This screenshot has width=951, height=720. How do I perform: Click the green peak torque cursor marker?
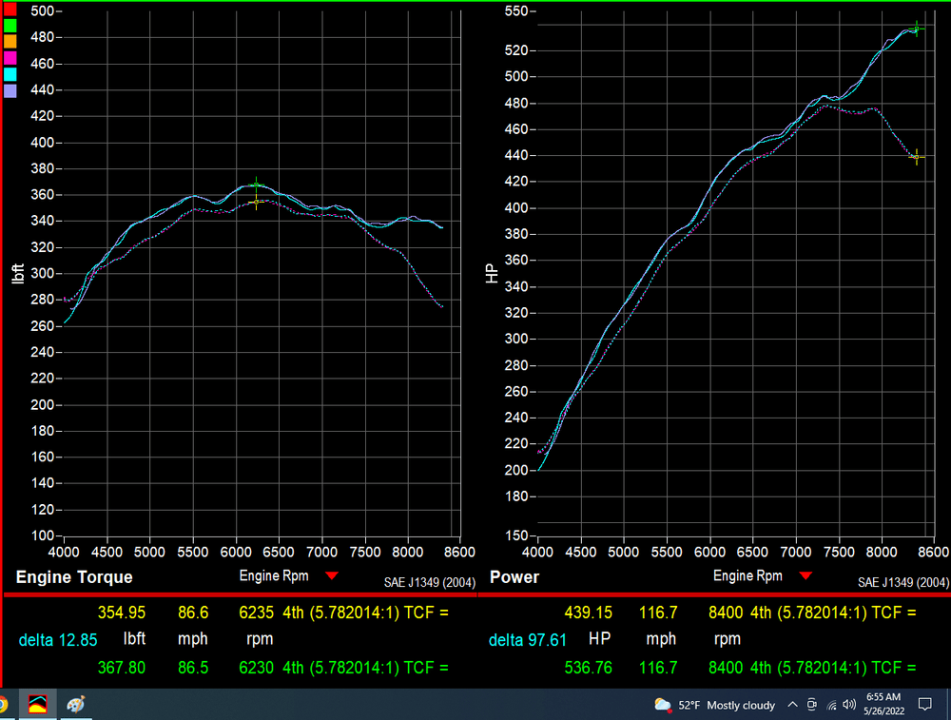[x=255, y=185]
